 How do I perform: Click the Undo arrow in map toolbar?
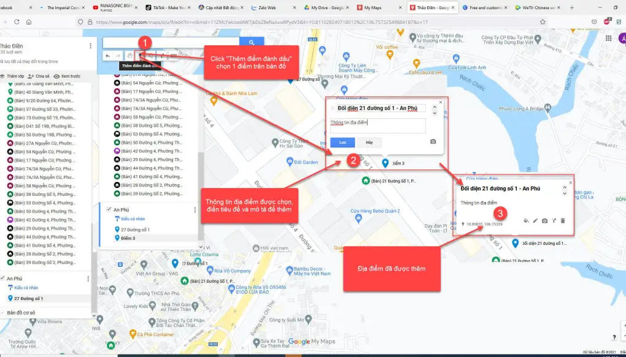coord(108,56)
